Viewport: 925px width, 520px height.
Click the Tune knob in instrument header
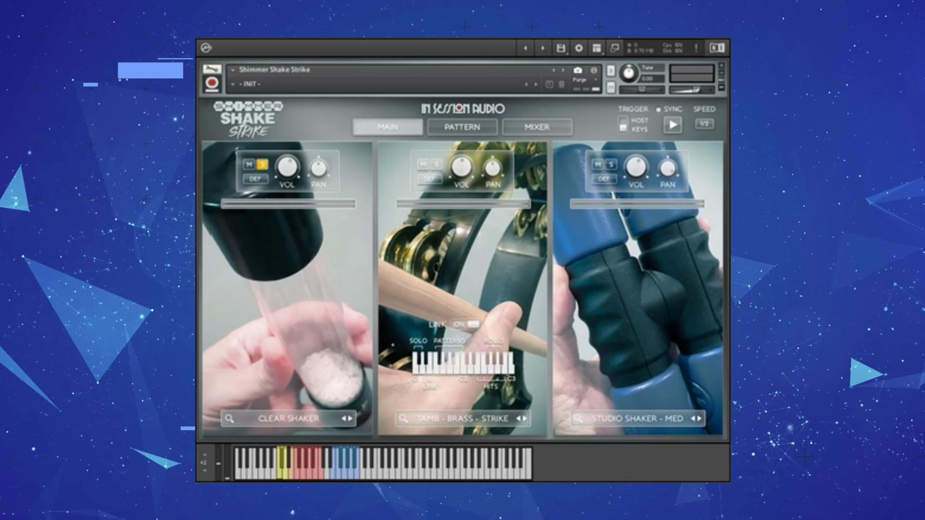(628, 73)
